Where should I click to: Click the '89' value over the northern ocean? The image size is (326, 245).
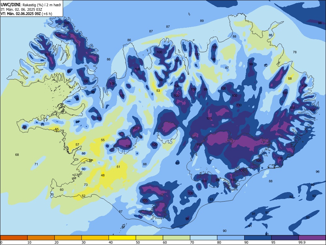[202, 21]
